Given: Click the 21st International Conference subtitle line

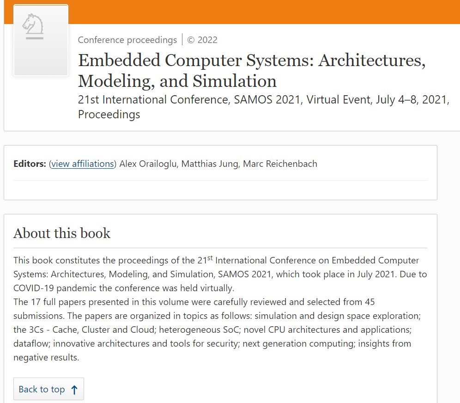Looking at the screenshot, I should tap(263, 100).
